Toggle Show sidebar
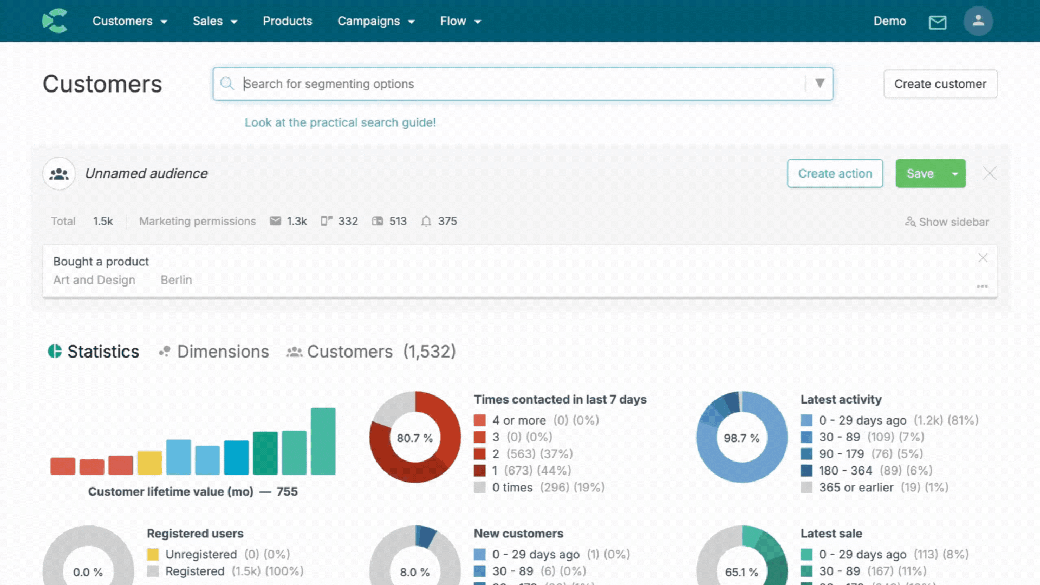This screenshot has height=585, width=1040. (947, 222)
